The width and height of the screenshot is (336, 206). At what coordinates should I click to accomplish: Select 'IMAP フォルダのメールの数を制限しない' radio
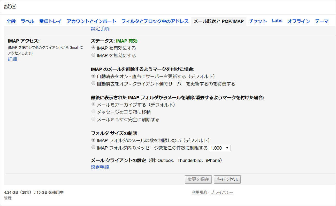(93, 140)
